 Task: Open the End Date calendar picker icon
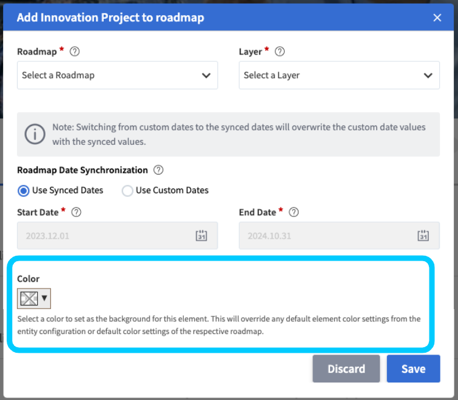423,236
